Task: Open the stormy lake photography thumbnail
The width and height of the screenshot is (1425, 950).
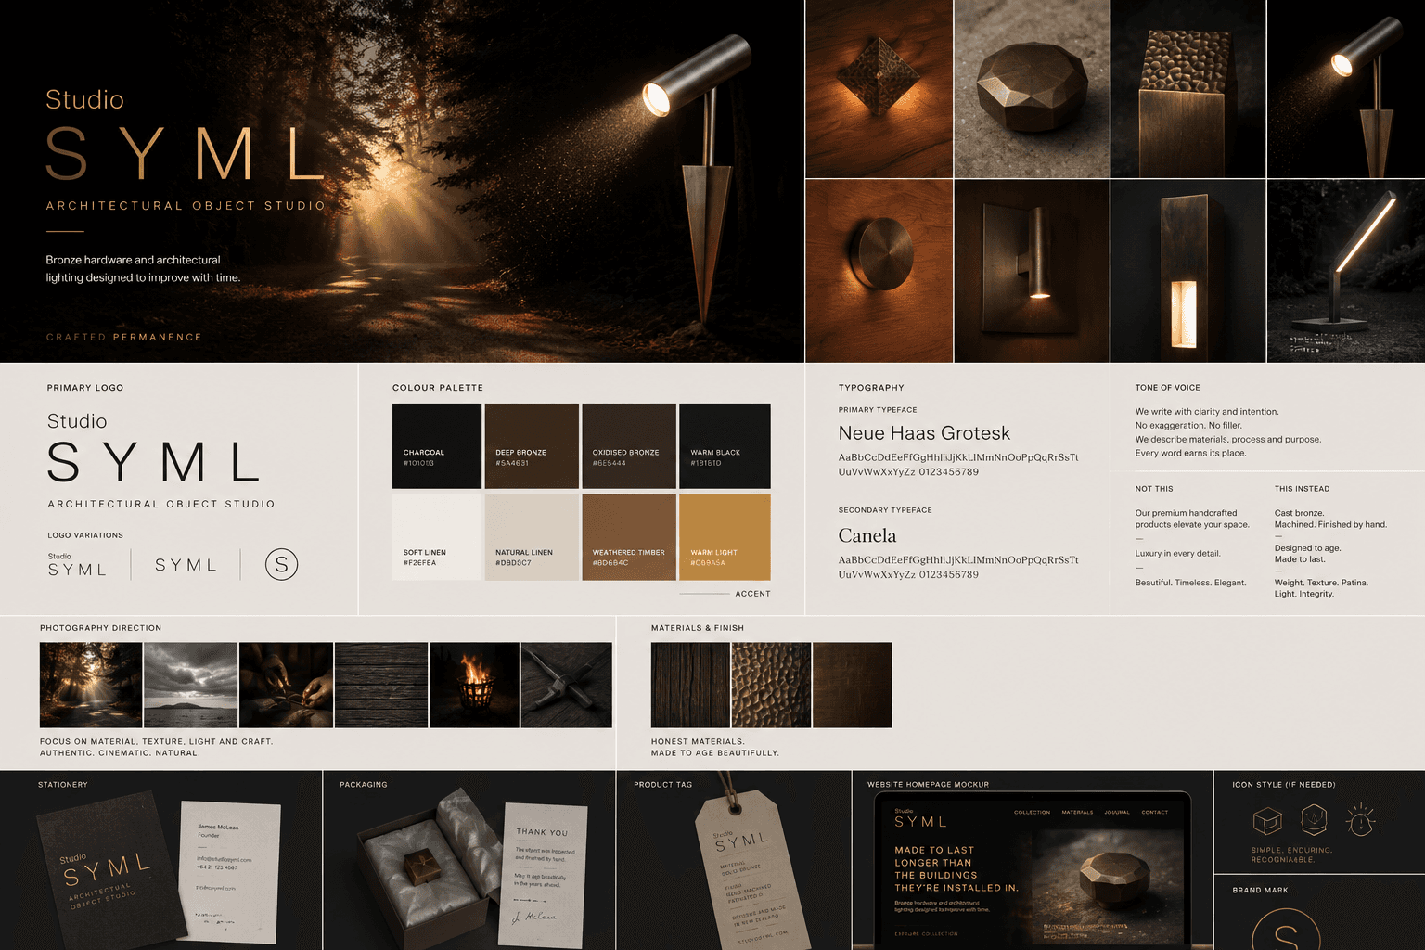Action: tap(191, 685)
